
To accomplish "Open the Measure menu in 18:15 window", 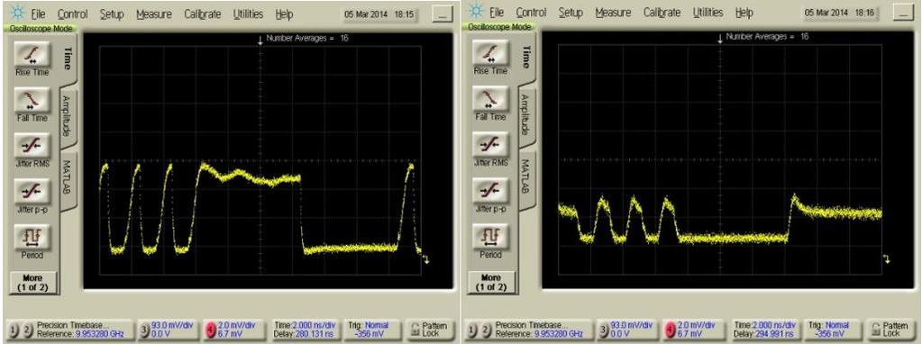I will click(154, 14).
